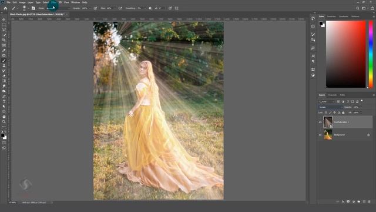Add a layer style with fx icon
The width and height of the screenshot is (376, 212).
pos(343,201)
